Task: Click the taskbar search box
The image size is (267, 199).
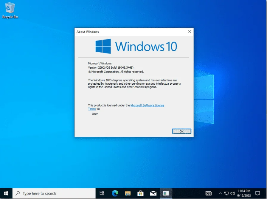Action: pyautogui.click(x=54, y=193)
